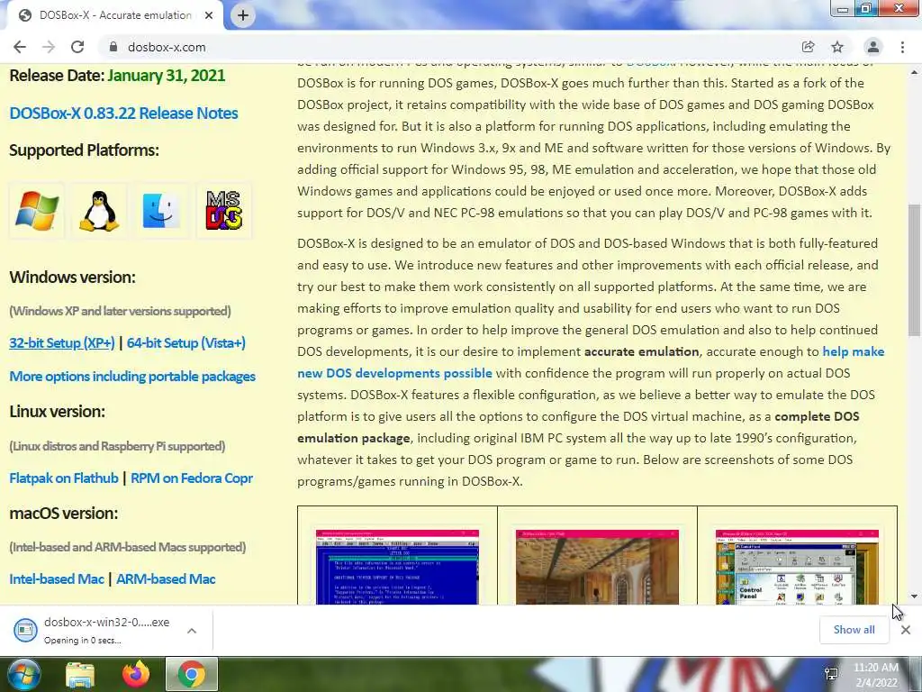Open more options including portable packages
Viewport: 922px width, 692px height.
pos(132,377)
